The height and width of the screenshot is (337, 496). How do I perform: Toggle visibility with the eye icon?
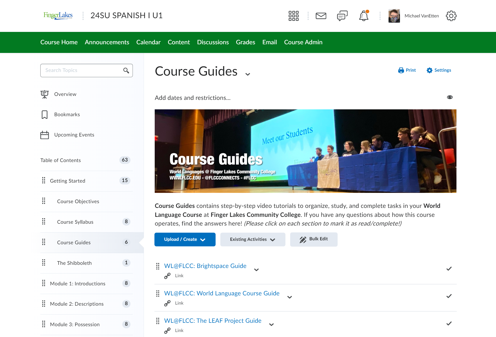(x=450, y=97)
